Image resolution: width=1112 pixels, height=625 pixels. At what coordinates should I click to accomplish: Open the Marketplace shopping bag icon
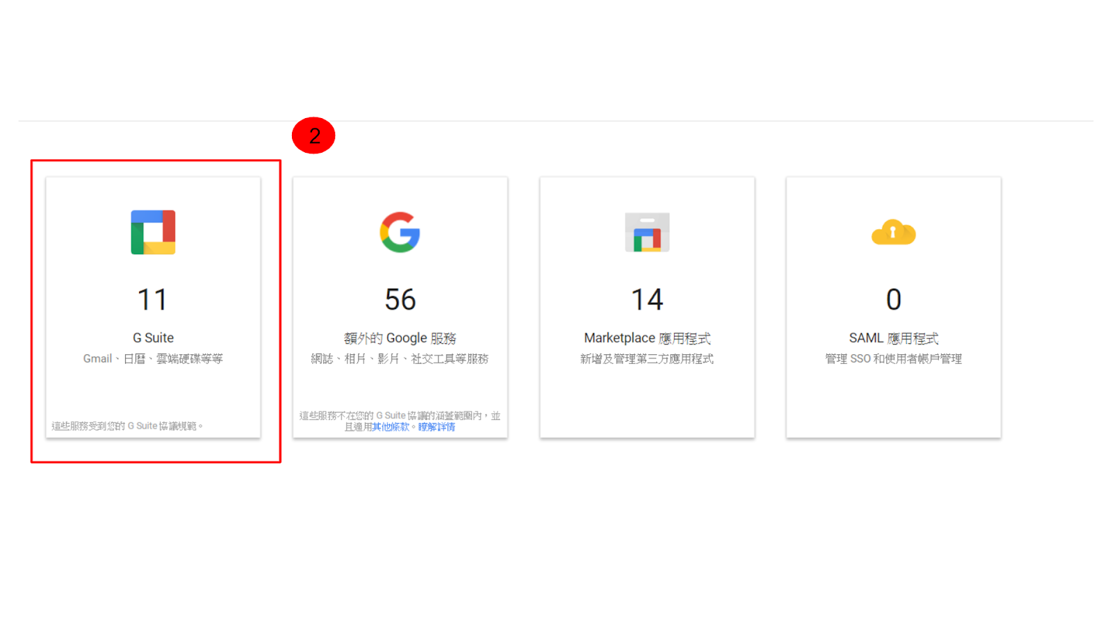point(647,232)
